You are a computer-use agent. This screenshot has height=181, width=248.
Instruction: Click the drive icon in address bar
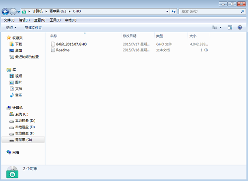click(x=24, y=11)
